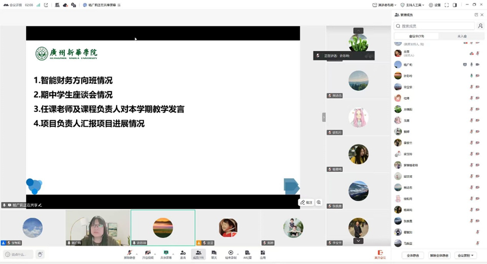Switch to the 未入会 tab
The width and height of the screenshot is (487, 264).
click(x=462, y=36)
